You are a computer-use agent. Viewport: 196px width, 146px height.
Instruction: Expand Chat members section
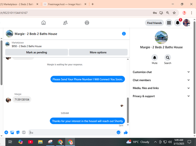[x=161, y=80]
